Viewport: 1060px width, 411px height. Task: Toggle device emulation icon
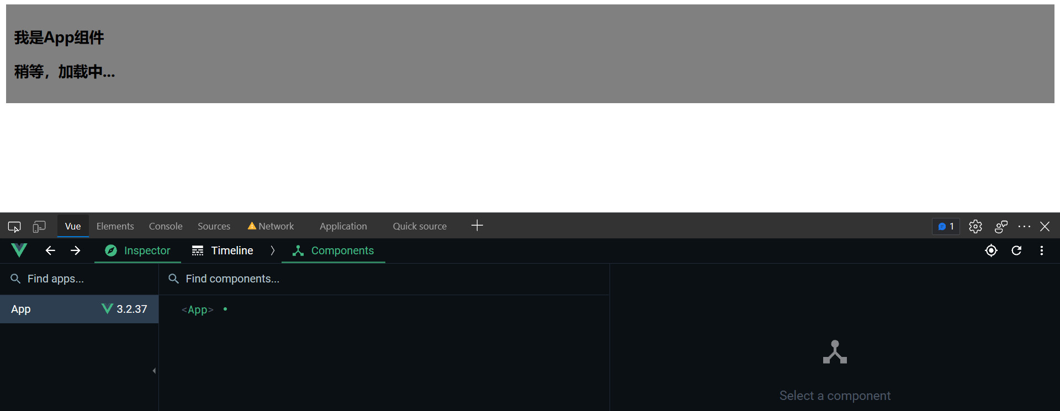point(39,226)
